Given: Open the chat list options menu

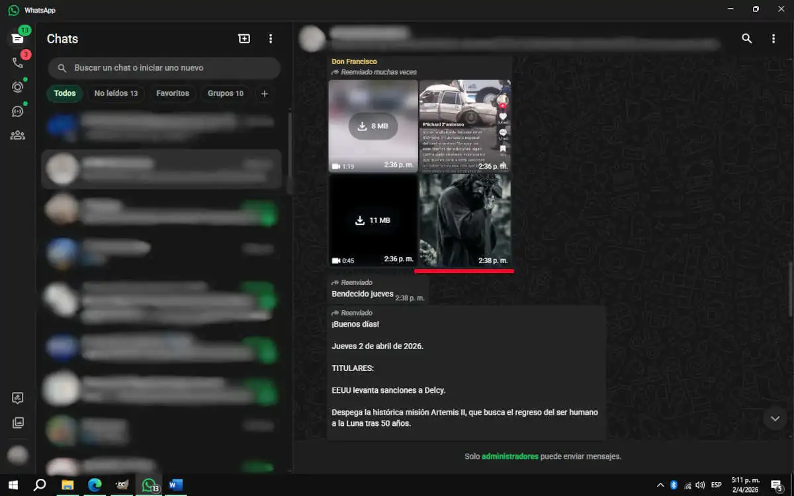Looking at the screenshot, I should pyautogui.click(x=271, y=38).
